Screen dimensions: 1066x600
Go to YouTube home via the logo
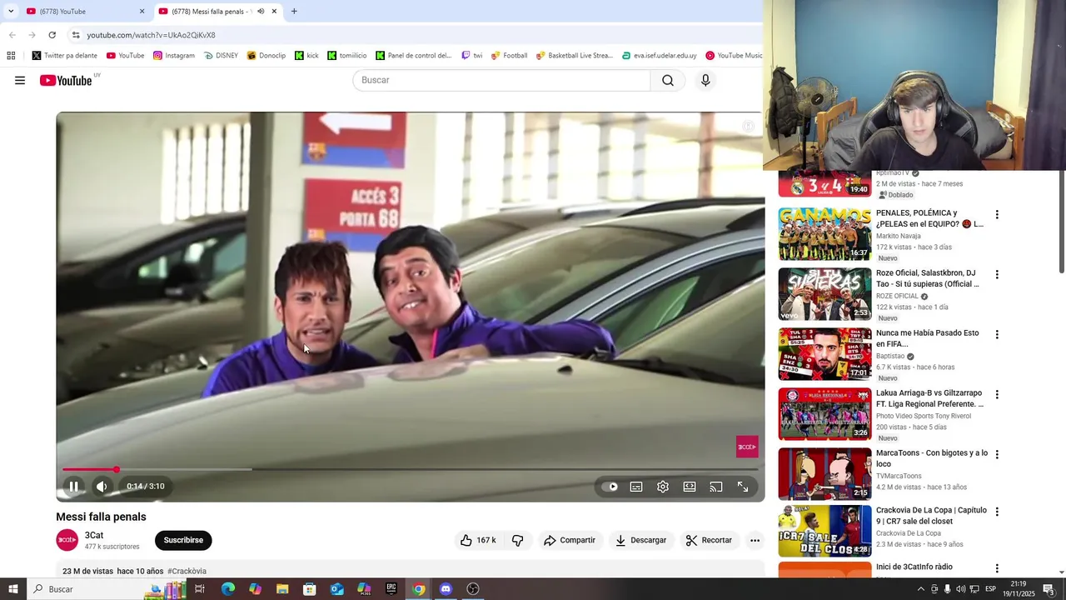tap(67, 80)
